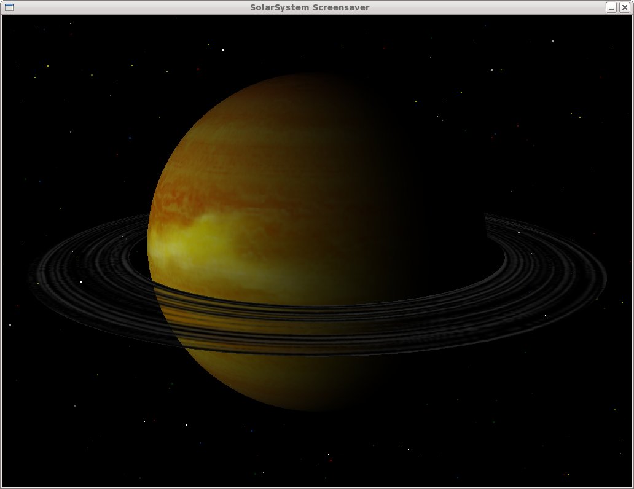Minimize the SolarSystem Screensaver window
The image size is (634, 489).
(611, 7)
